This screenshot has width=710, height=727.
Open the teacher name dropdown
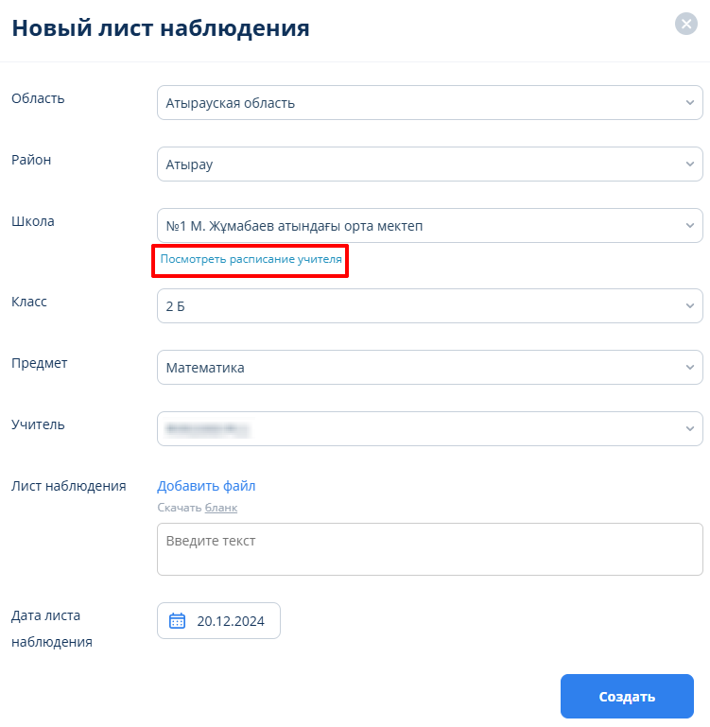(x=416, y=429)
